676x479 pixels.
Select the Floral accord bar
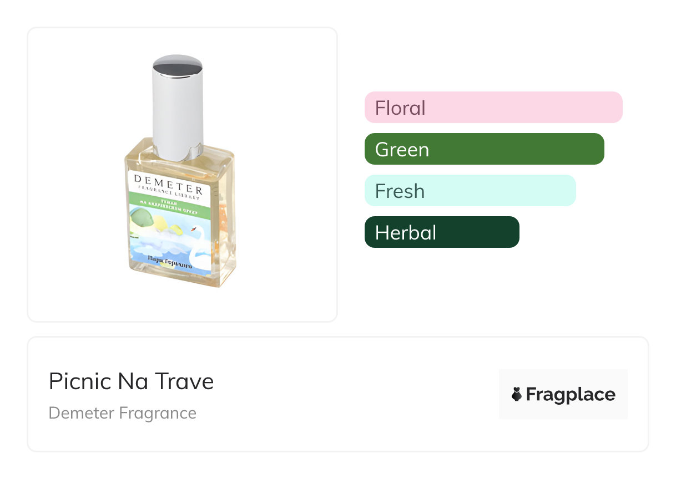coord(493,108)
